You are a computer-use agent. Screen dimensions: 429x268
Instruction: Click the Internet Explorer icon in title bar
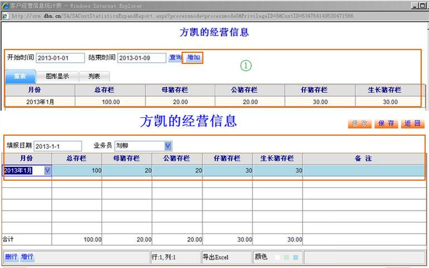coord(5,5)
